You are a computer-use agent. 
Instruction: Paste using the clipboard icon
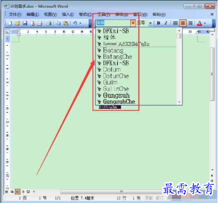click(66, 23)
